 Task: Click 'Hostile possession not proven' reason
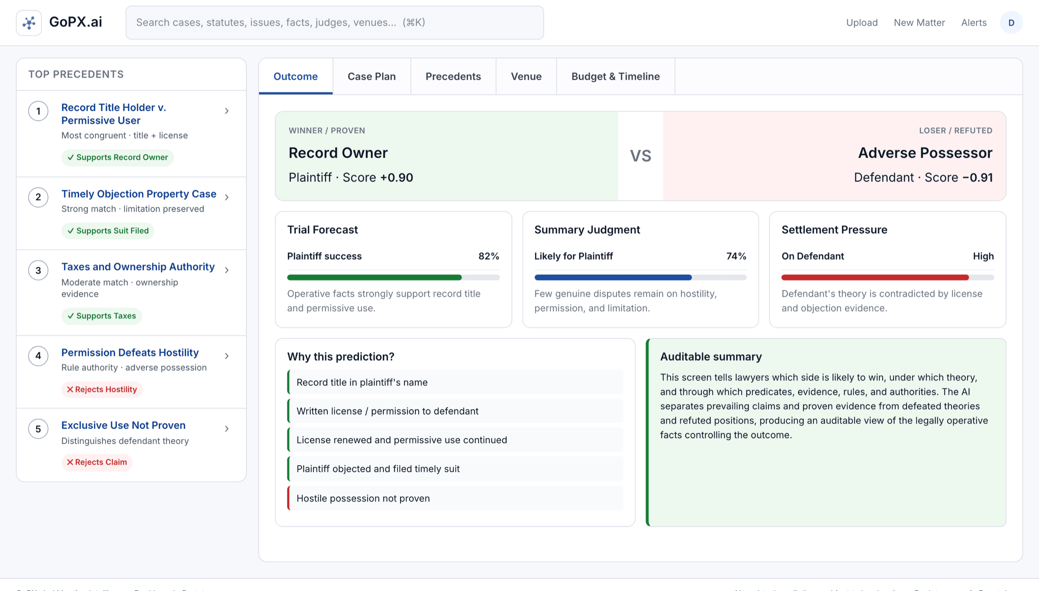[455, 498]
